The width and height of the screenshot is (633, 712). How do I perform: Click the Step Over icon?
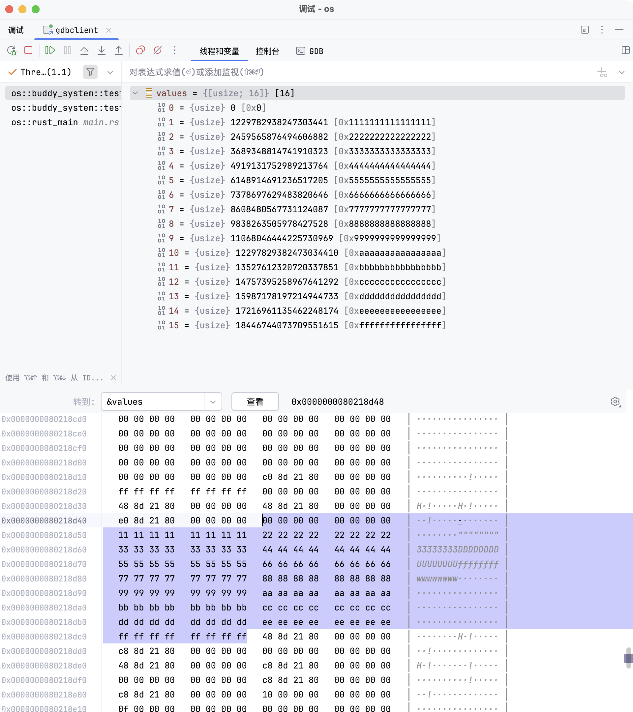click(x=84, y=51)
